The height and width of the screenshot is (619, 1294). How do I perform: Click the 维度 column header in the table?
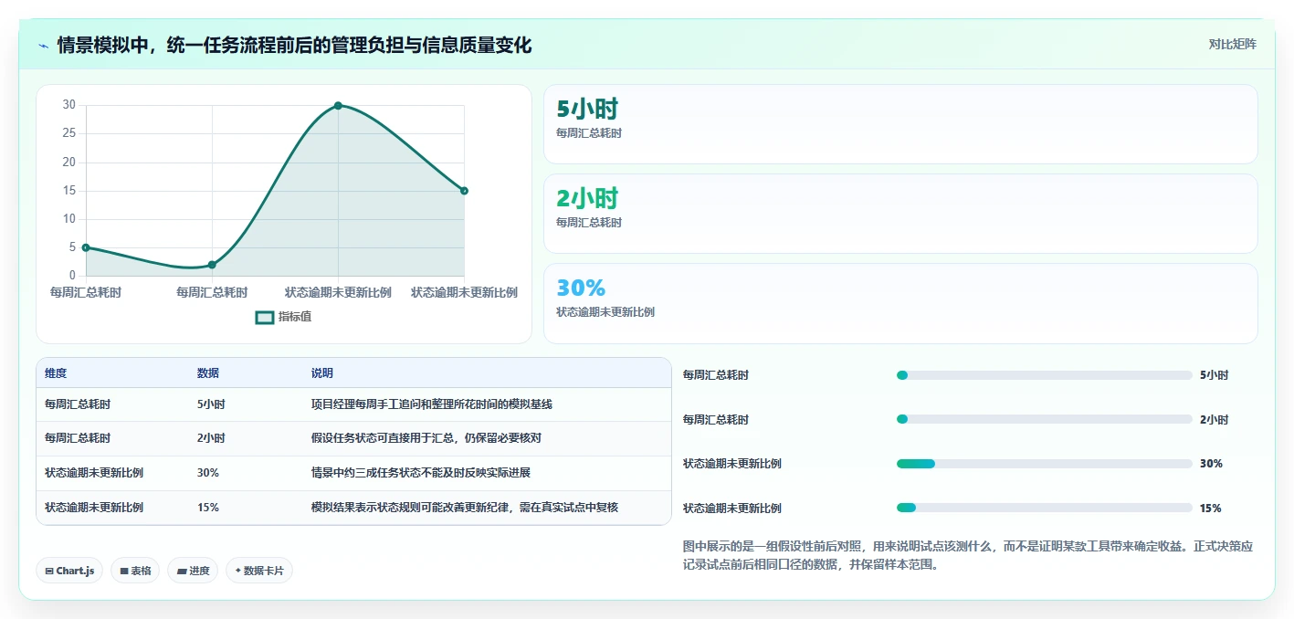pos(56,373)
